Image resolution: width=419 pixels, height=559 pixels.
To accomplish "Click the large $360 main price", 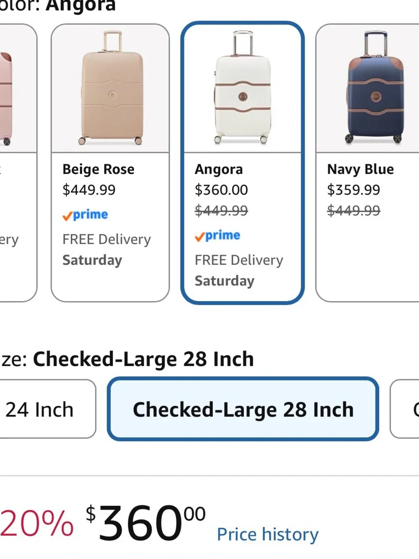I will pyautogui.click(x=145, y=522).
